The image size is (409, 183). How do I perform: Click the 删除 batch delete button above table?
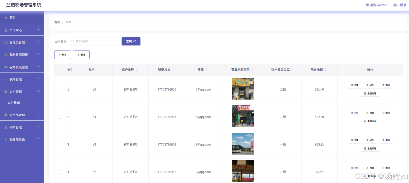[81, 55]
